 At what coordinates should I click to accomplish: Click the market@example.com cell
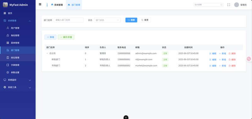tap(146, 66)
